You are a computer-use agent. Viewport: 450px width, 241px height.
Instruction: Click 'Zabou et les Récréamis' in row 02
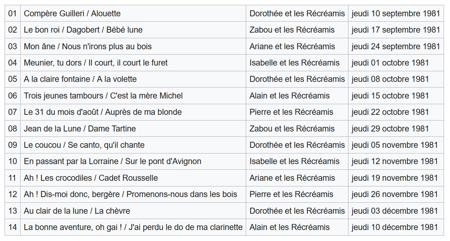point(292,30)
